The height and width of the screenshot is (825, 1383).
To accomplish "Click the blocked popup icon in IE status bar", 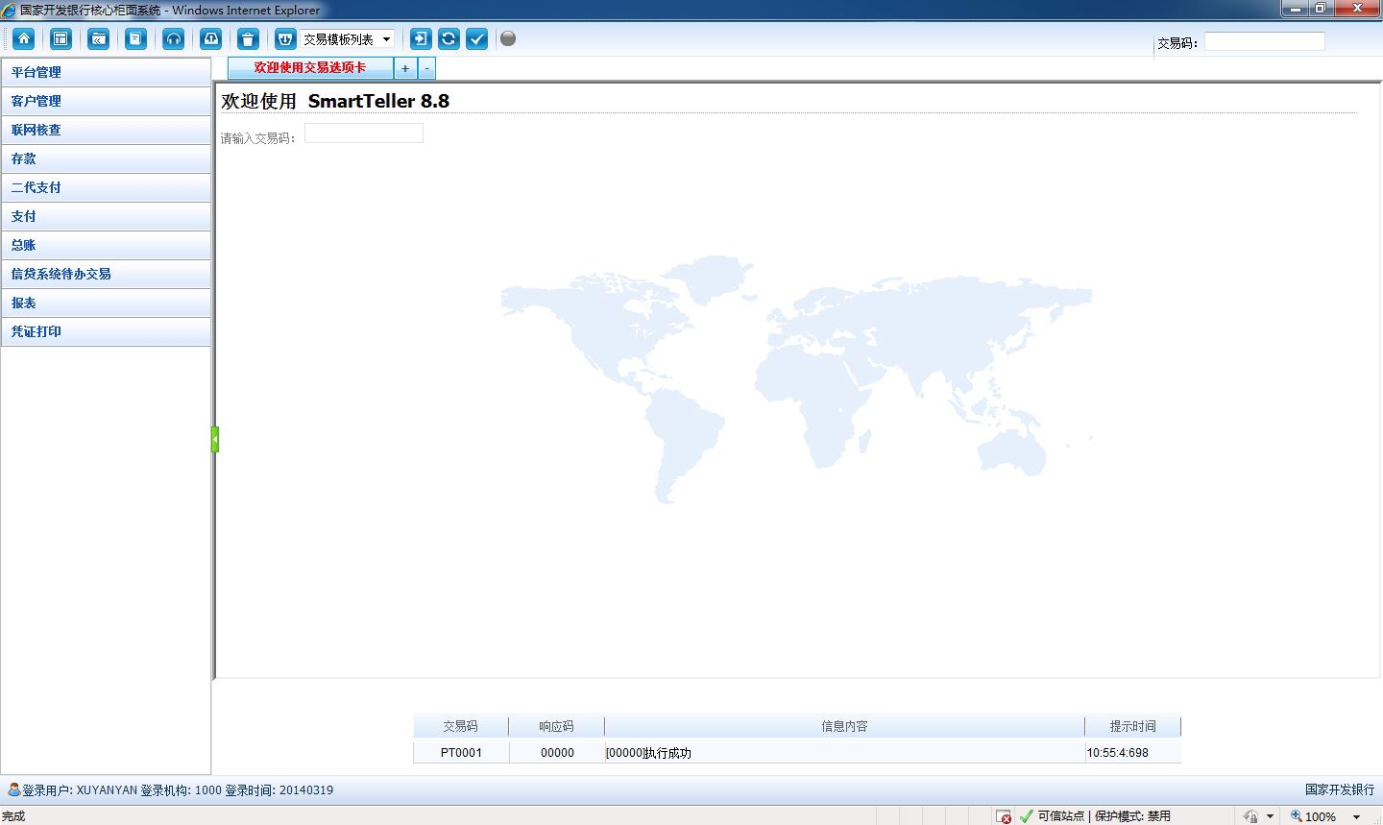I will point(1004,816).
